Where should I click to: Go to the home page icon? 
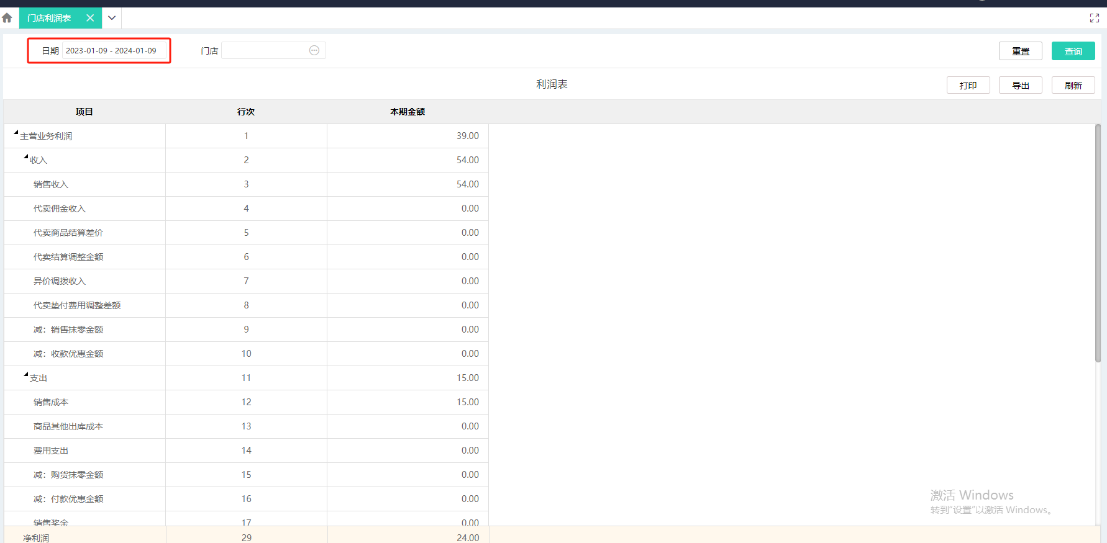click(7, 18)
